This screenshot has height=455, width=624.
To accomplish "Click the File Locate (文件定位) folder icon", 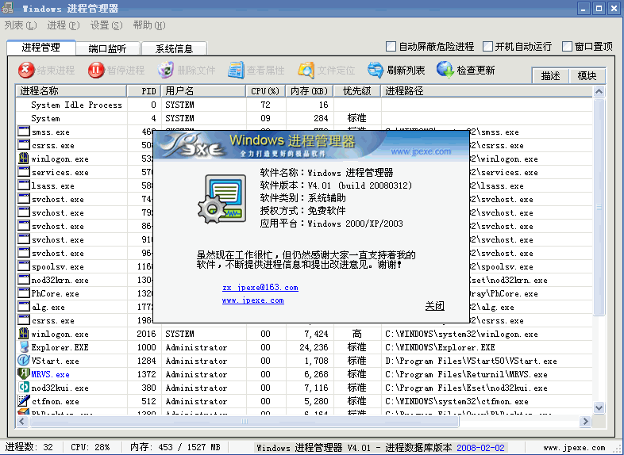I will click(306, 71).
